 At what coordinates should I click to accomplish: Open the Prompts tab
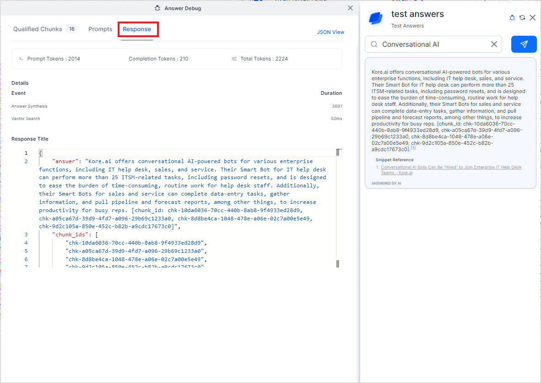click(x=100, y=29)
